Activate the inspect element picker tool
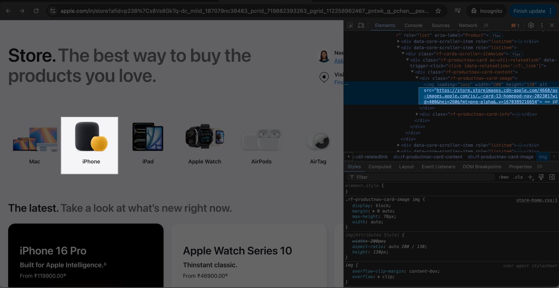Image resolution: width=559 pixels, height=288 pixels. 350,25
